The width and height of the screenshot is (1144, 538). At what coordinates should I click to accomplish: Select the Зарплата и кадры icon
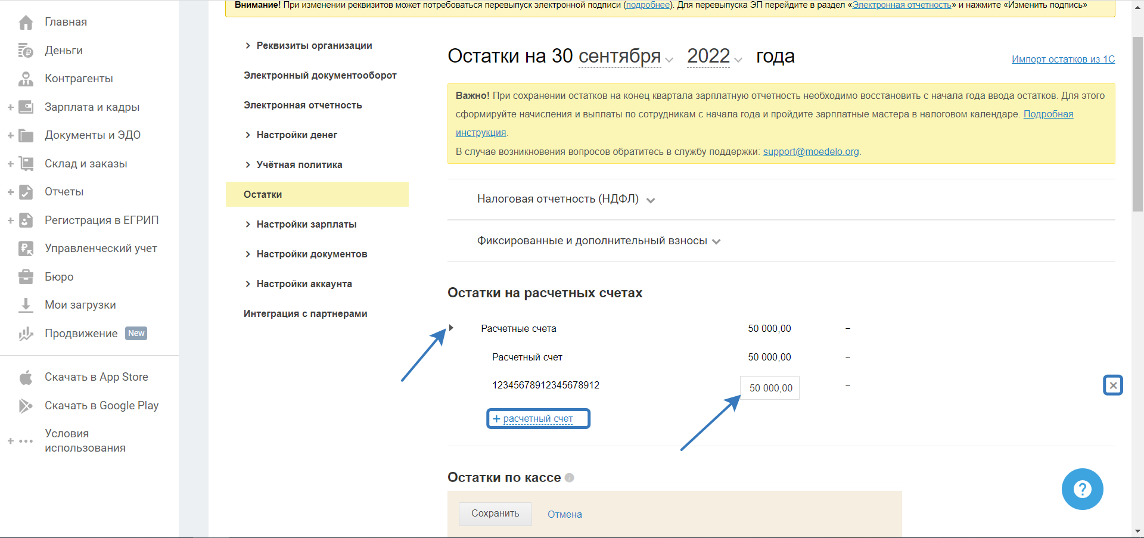[26, 107]
